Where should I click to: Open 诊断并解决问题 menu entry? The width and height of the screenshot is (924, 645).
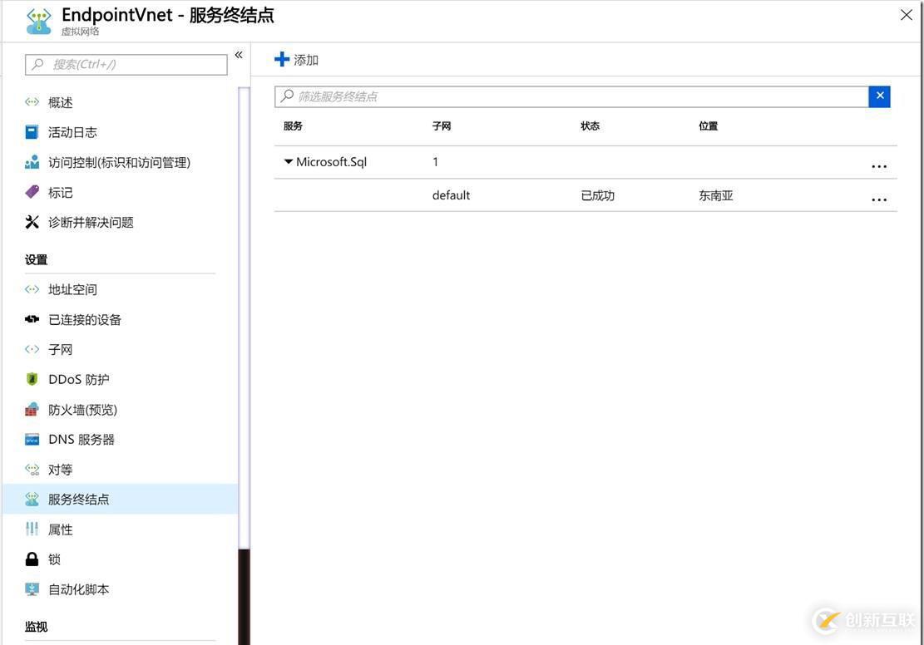point(91,223)
